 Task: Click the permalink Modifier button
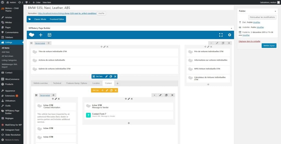(x=102, y=13)
